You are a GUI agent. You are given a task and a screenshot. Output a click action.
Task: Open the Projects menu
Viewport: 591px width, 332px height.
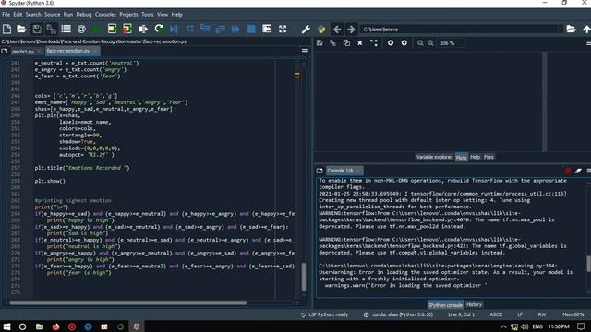click(128, 15)
